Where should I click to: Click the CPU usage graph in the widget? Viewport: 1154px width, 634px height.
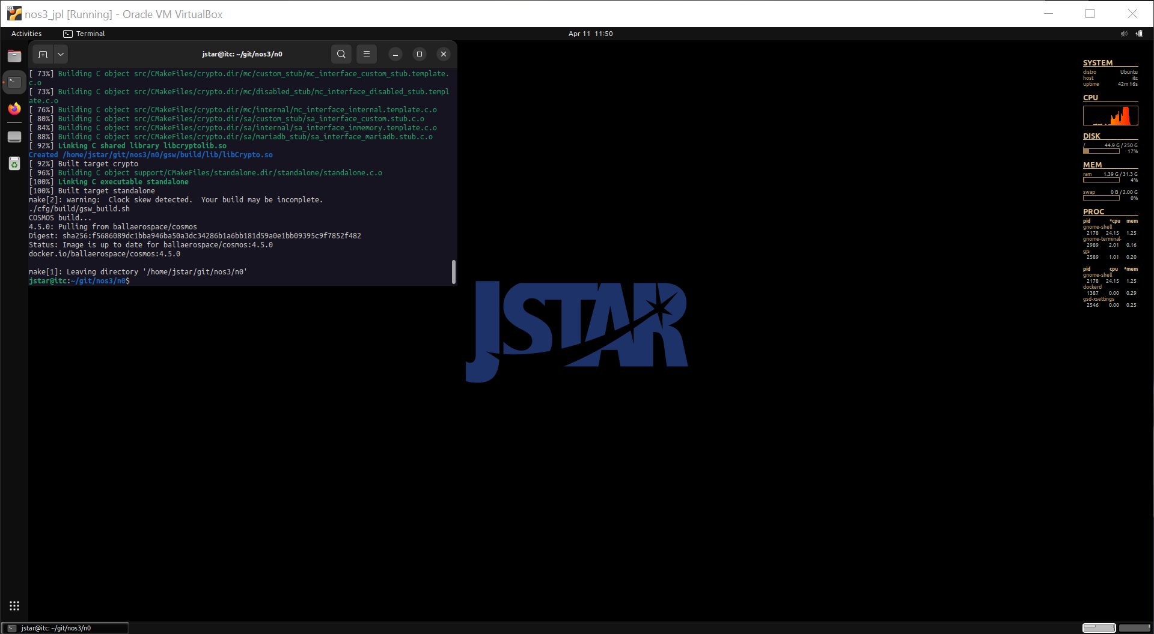click(x=1110, y=115)
